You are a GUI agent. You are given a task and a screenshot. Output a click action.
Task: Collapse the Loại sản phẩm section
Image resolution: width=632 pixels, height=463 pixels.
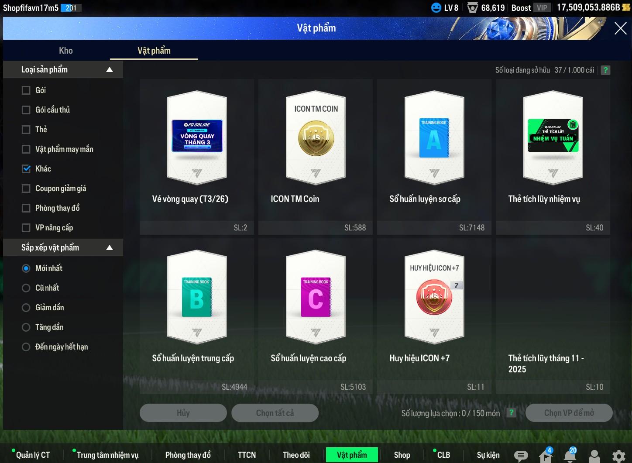pos(110,70)
